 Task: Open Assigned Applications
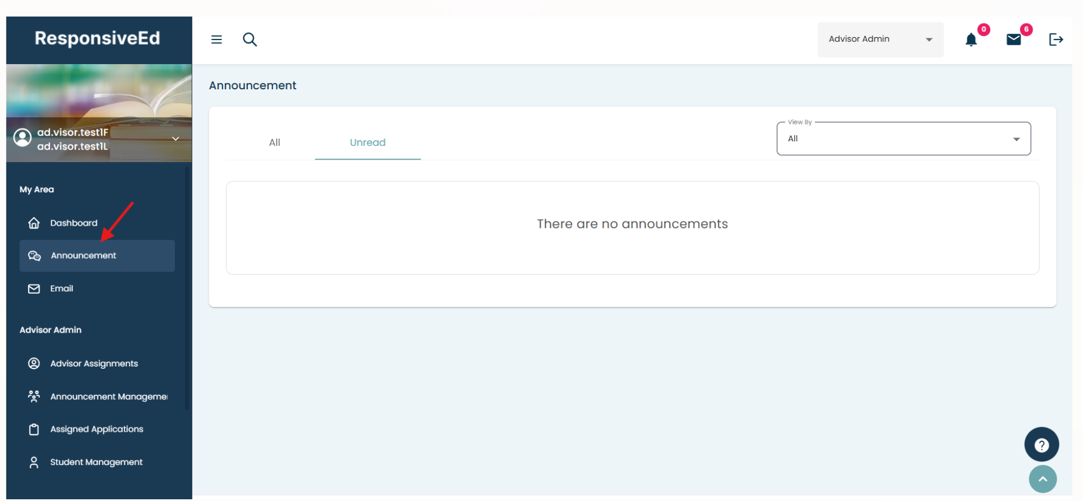coord(96,429)
